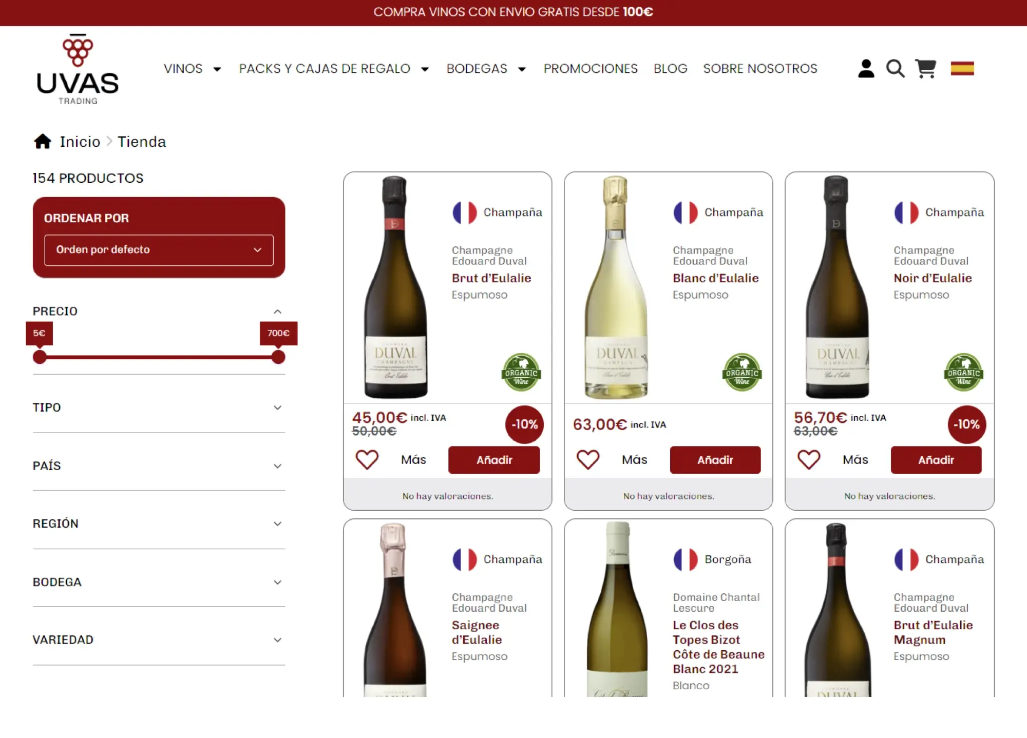Viewport: 1027px width, 738px height.
Task: Open the PROMOCIONES menu item
Action: click(591, 68)
